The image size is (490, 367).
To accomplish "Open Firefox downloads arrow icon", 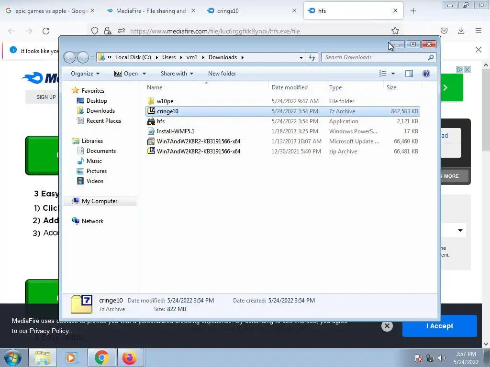I will click(461, 31).
